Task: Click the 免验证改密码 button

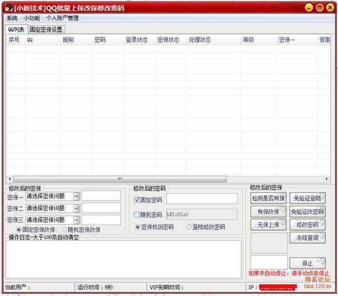Action: click(307, 212)
